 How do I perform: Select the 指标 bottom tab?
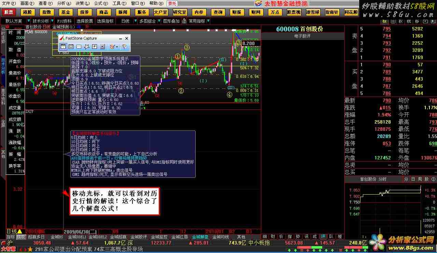point(11,237)
